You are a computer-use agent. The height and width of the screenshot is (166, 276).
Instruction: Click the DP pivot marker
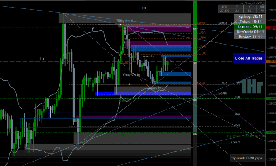click(195, 63)
